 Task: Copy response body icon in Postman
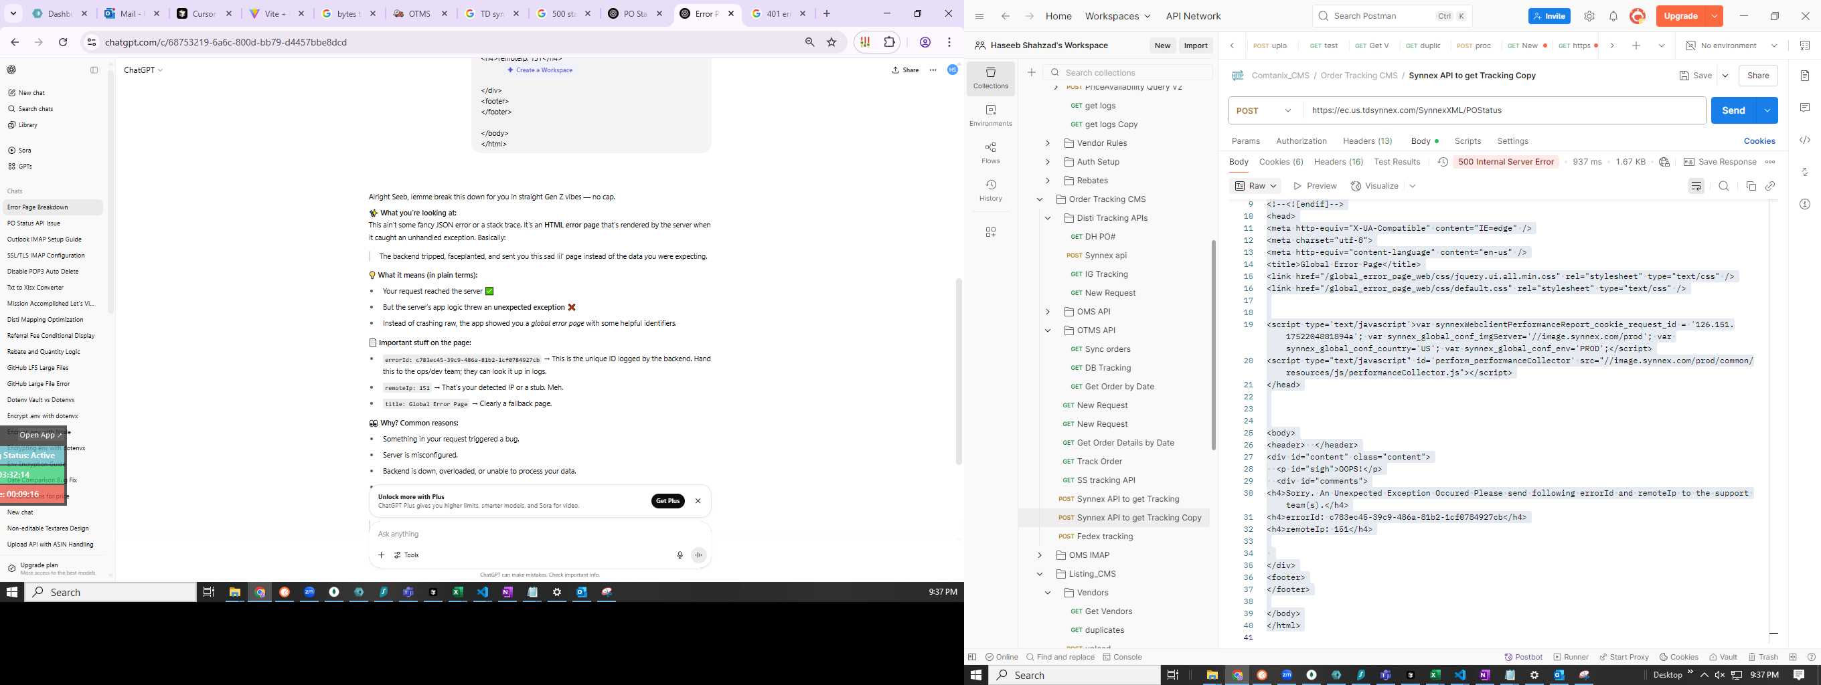[x=1751, y=186]
